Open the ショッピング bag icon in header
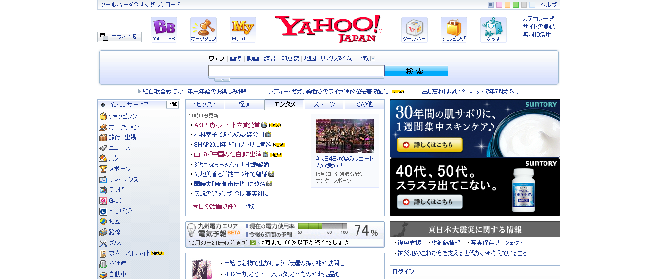The height and width of the screenshot is (279, 657). coord(454,30)
